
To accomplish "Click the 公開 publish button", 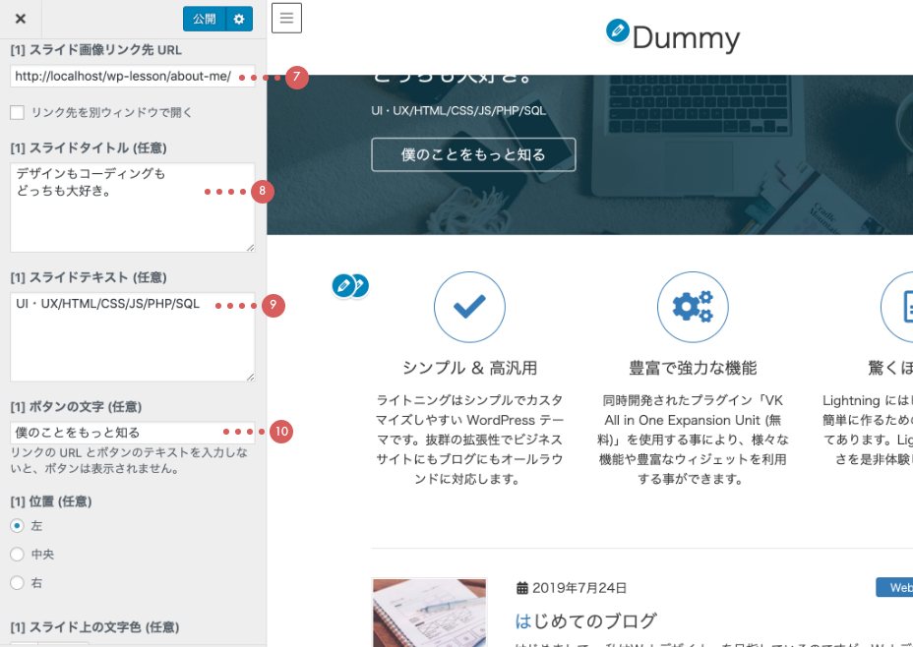I will click(x=204, y=19).
